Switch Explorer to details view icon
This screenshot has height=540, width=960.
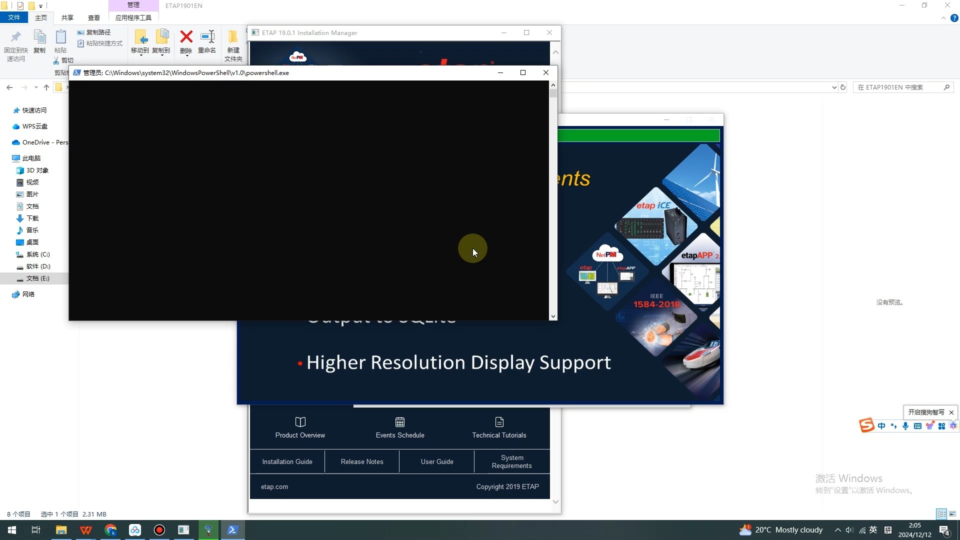(x=941, y=514)
